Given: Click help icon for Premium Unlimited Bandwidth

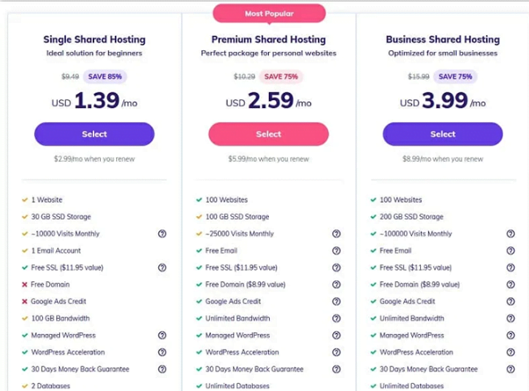Looking at the screenshot, I should pyautogui.click(x=337, y=318).
